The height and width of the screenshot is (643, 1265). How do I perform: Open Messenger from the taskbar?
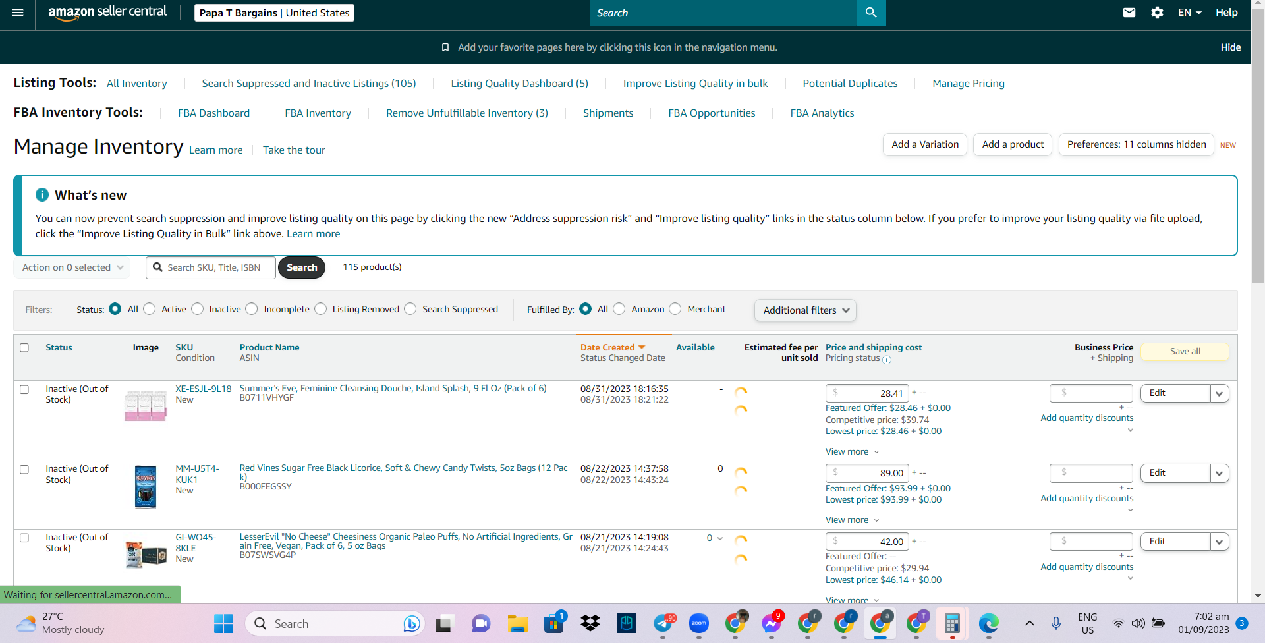(x=772, y=623)
